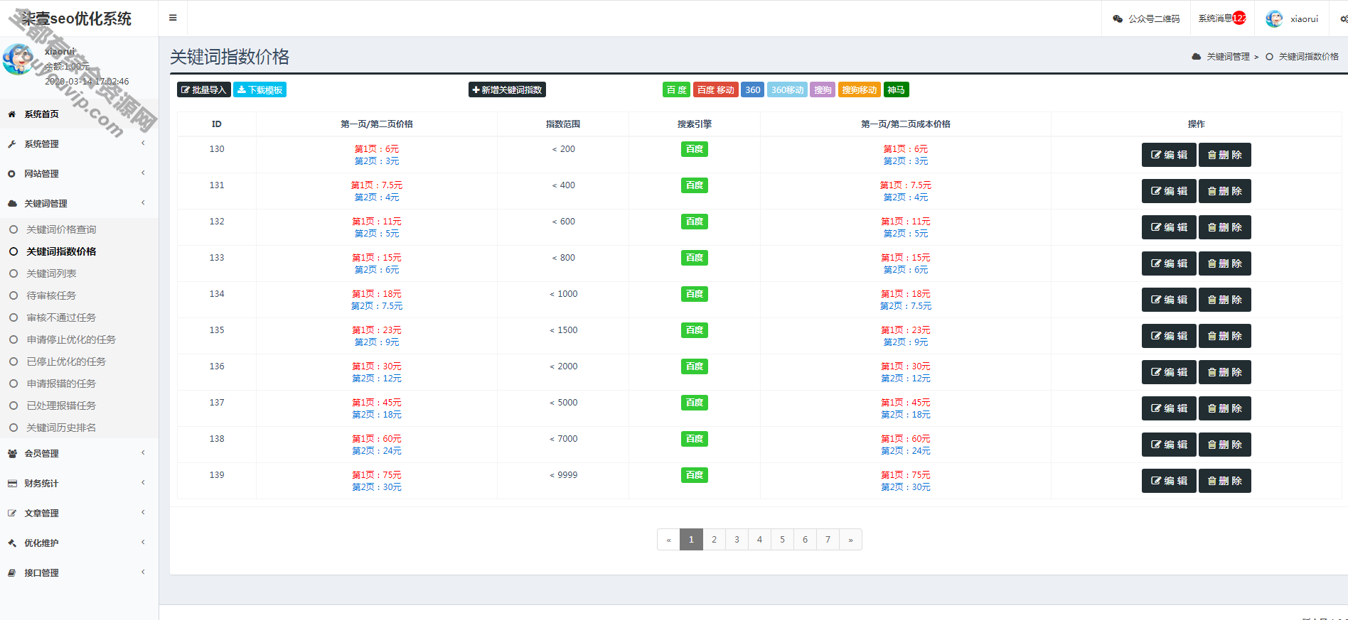
Task: Click the 网站管理 circle icon
Action: (x=12, y=174)
